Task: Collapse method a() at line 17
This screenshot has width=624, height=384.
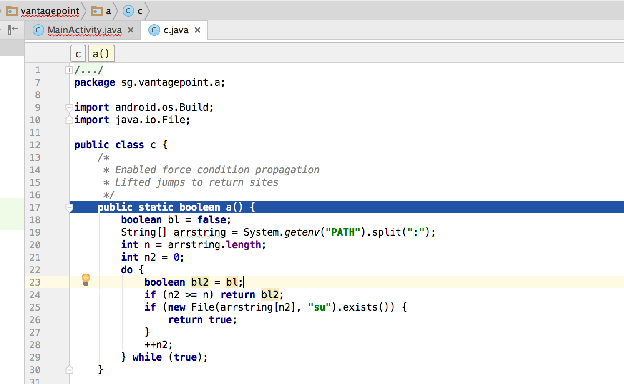Action: tap(70, 207)
